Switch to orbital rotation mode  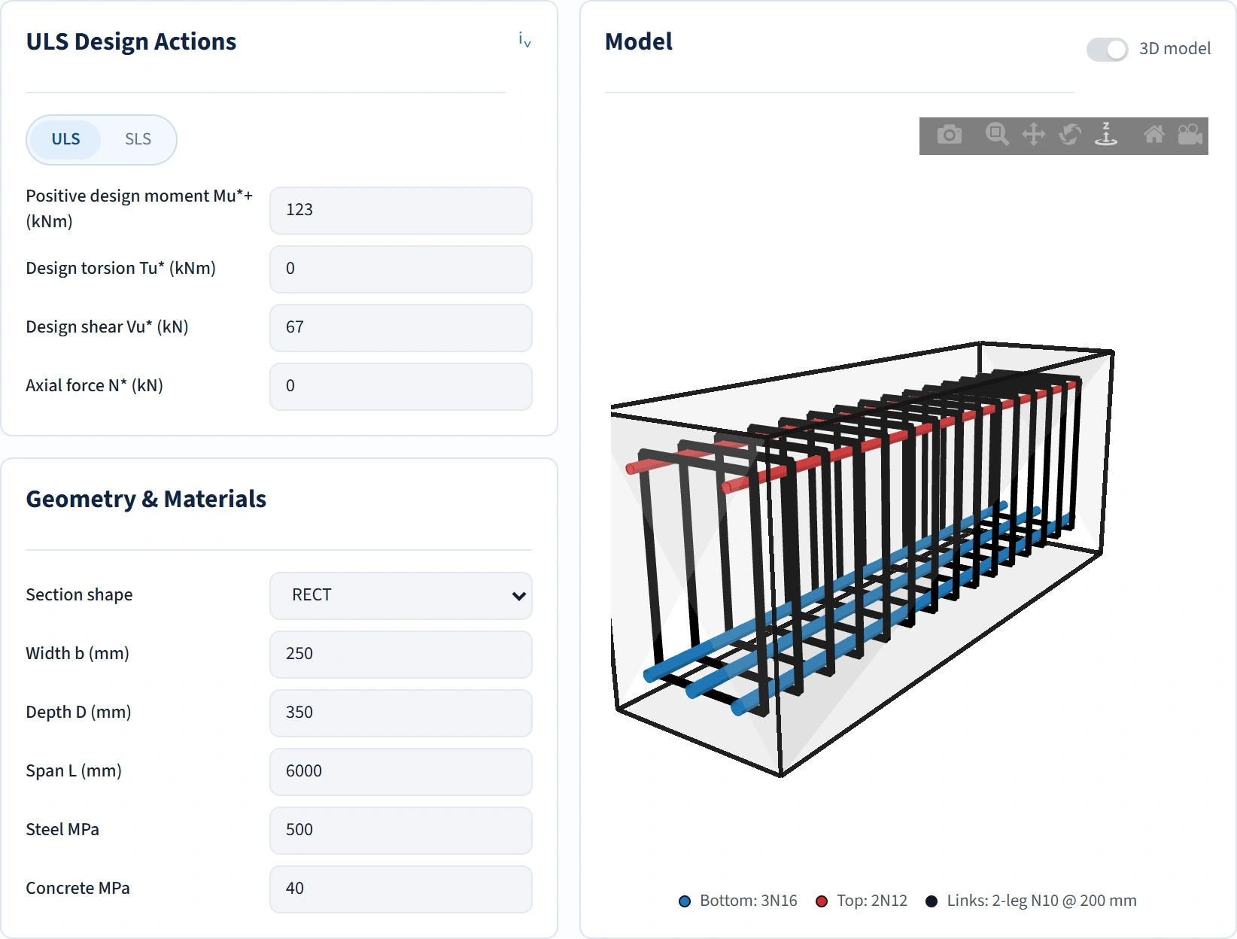(x=1070, y=135)
